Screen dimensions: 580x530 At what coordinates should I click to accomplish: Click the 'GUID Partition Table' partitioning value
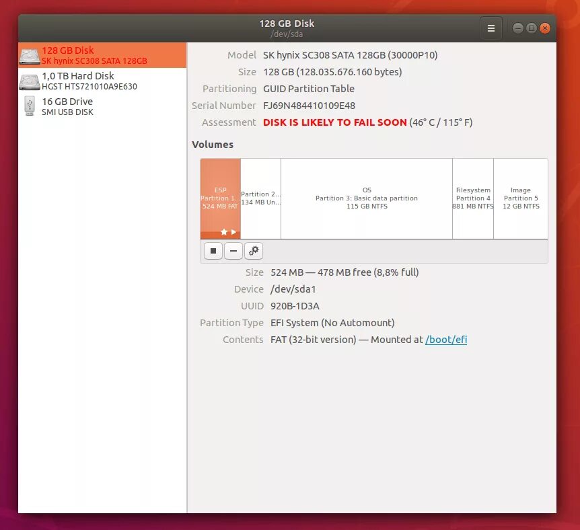tap(308, 89)
